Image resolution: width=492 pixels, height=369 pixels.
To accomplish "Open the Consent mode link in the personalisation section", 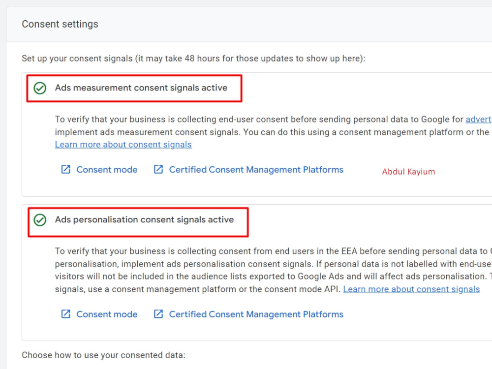I will point(107,314).
